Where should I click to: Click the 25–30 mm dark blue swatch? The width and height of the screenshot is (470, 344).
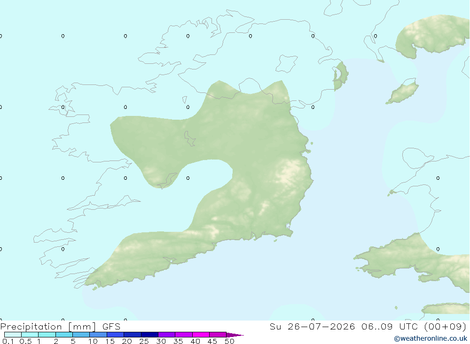coord(149,335)
